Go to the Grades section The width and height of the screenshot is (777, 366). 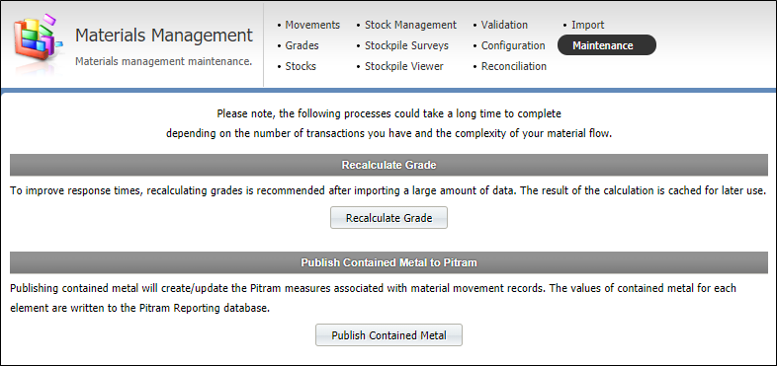302,45
